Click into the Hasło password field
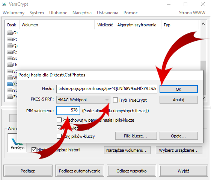The width and height of the screenshot is (211, 180). [x=107, y=89]
